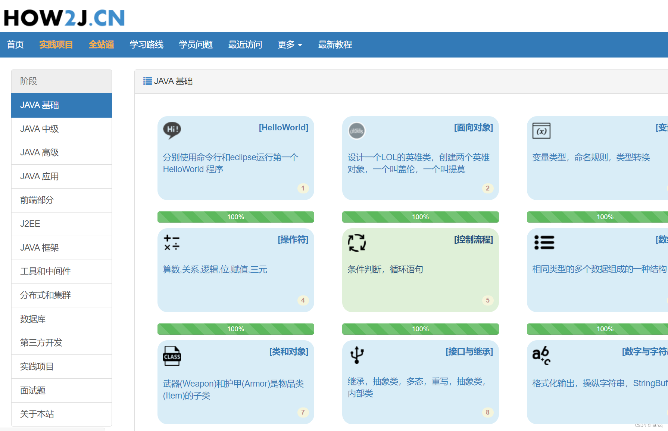This screenshot has height=431, width=668.
Task: Click description 变量类型，命名规则，类型转换
Action: (591, 158)
